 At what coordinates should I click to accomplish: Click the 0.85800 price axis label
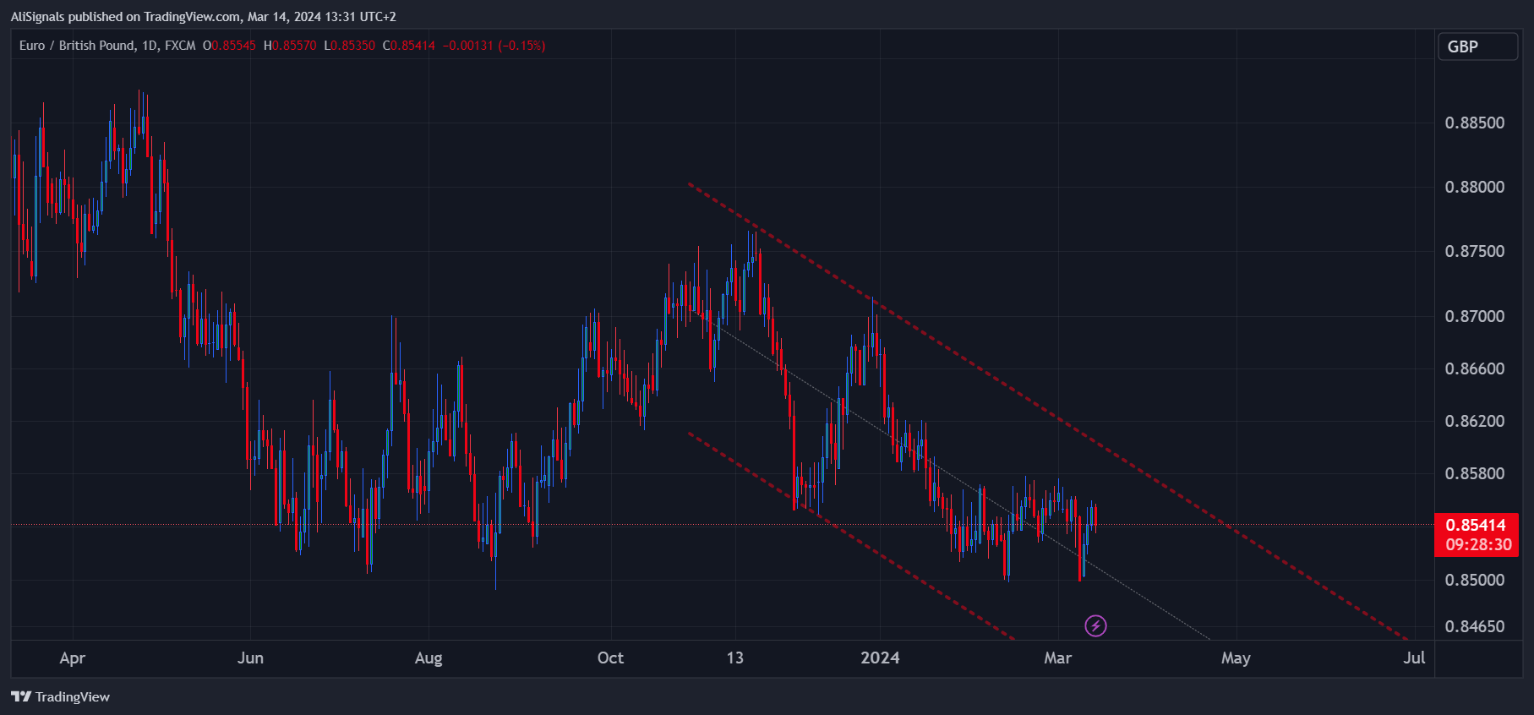pos(1475,473)
